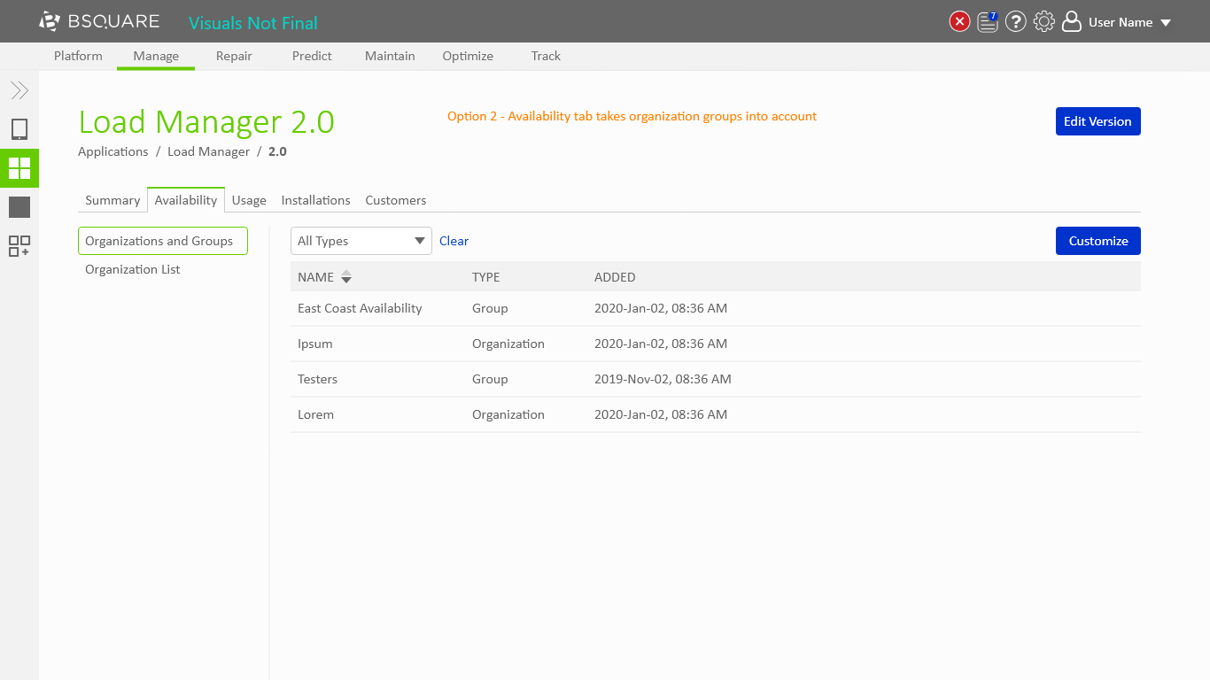Open the User Name account dropdown
Viewport: 1210px width, 680px height.
click(1120, 22)
